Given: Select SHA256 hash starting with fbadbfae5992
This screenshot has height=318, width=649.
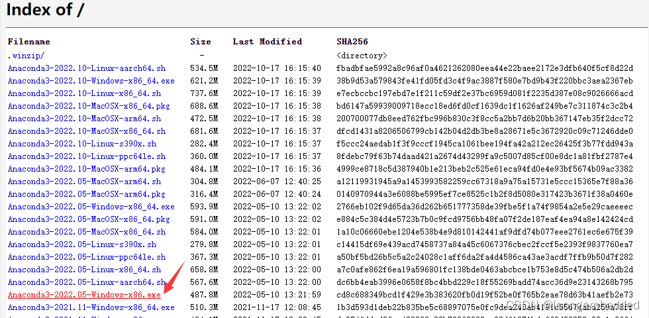Looking at the screenshot, I should click(485, 68).
